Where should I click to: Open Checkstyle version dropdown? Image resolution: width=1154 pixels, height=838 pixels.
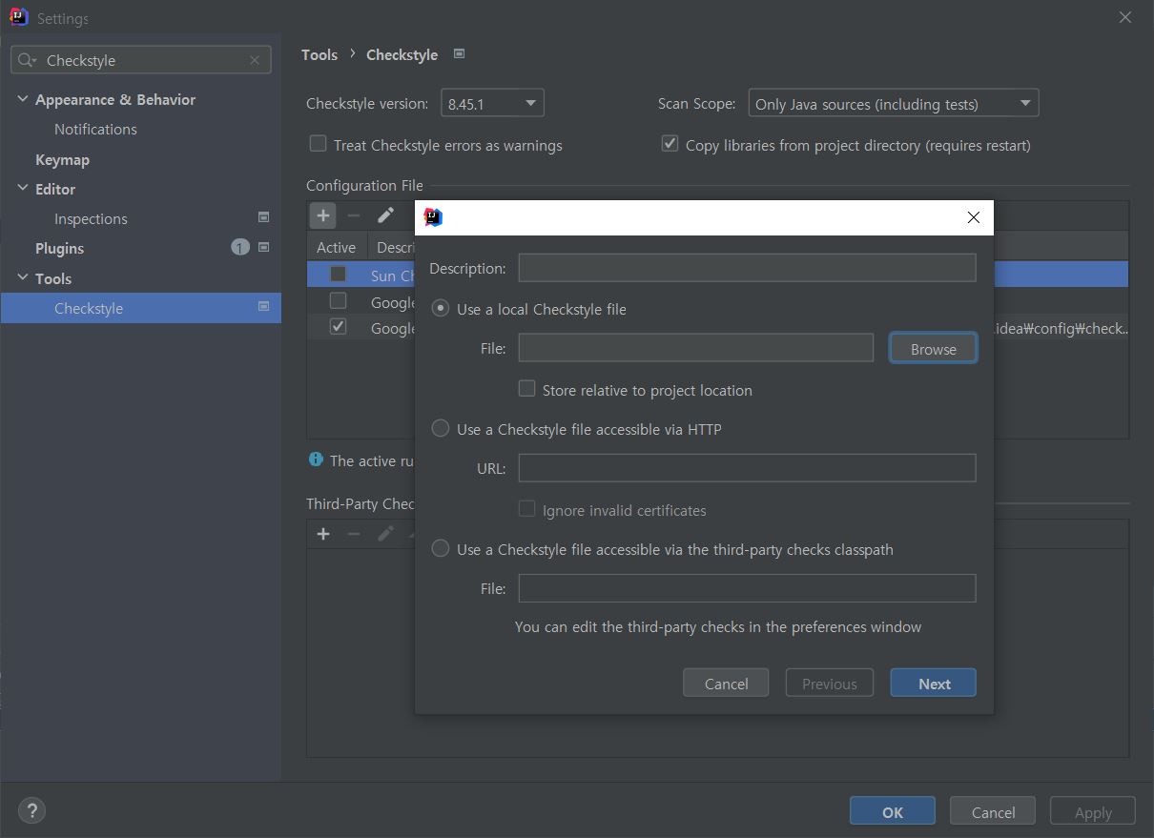[493, 103]
